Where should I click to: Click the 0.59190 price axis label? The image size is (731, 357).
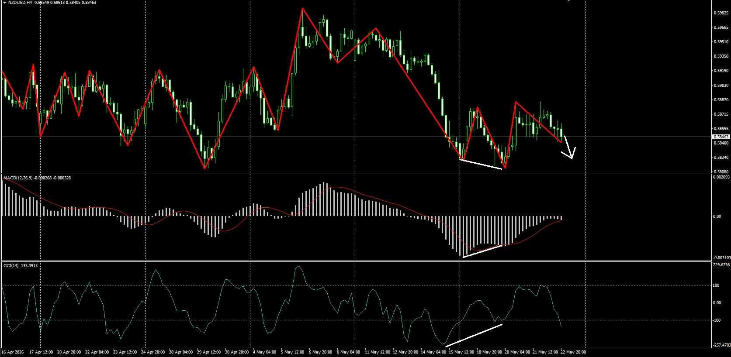(721, 71)
